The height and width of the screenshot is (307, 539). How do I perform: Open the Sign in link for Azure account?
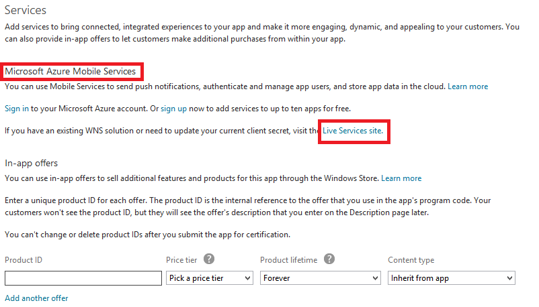(17, 109)
